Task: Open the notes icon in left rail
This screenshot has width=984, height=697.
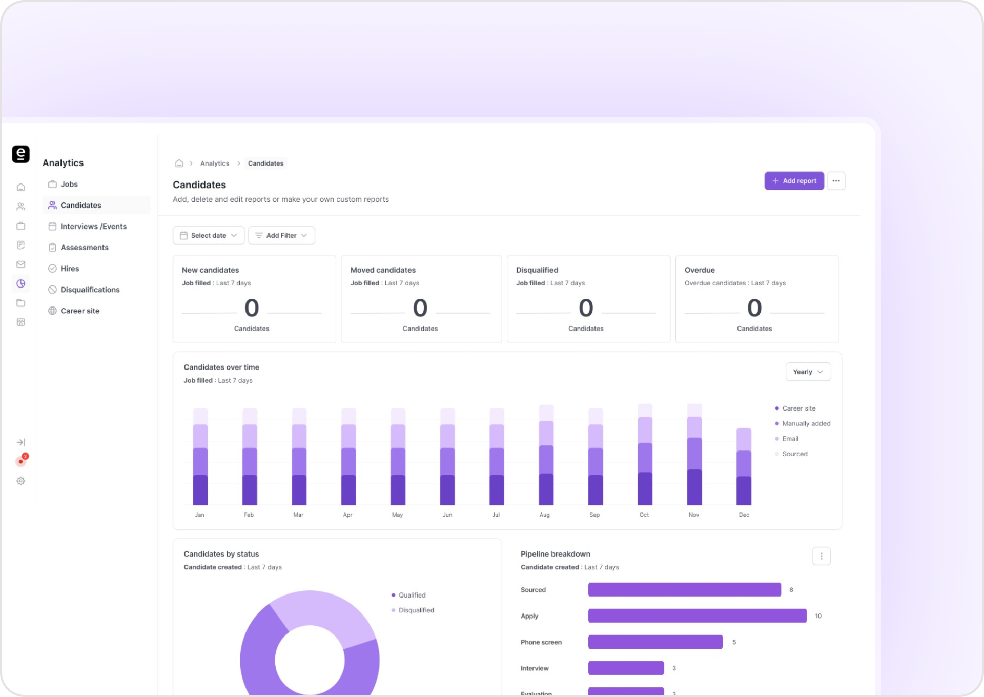Action: point(21,245)
